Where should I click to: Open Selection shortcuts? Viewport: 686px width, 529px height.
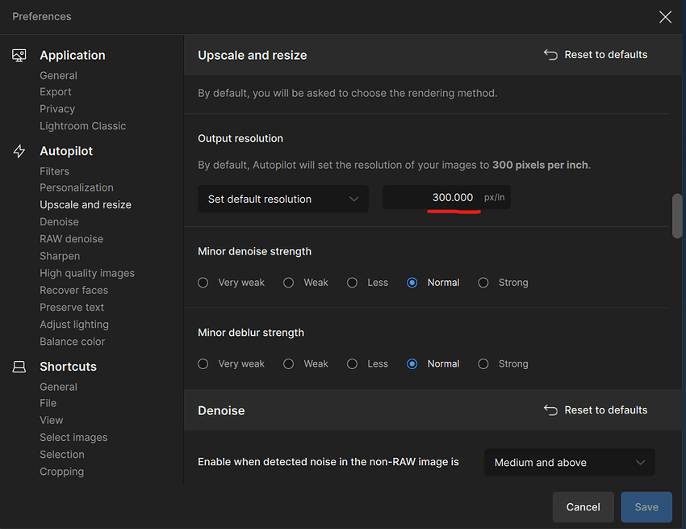(62, 455)
